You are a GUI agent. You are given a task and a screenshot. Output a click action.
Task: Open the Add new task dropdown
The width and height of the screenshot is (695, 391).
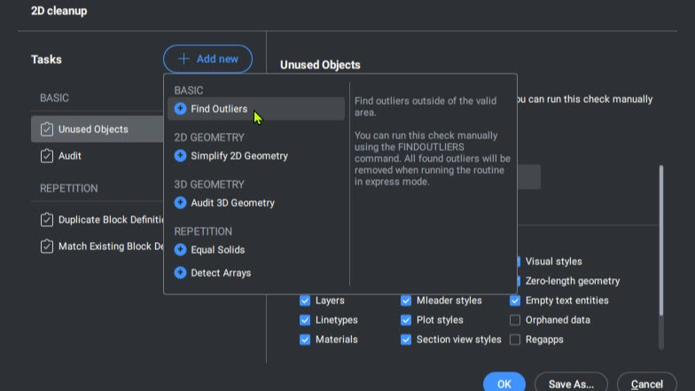(x=207, y=59)
